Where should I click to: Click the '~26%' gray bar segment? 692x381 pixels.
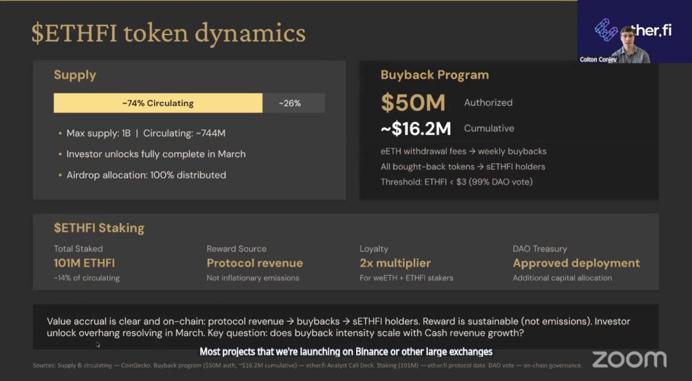coord(294,103)
